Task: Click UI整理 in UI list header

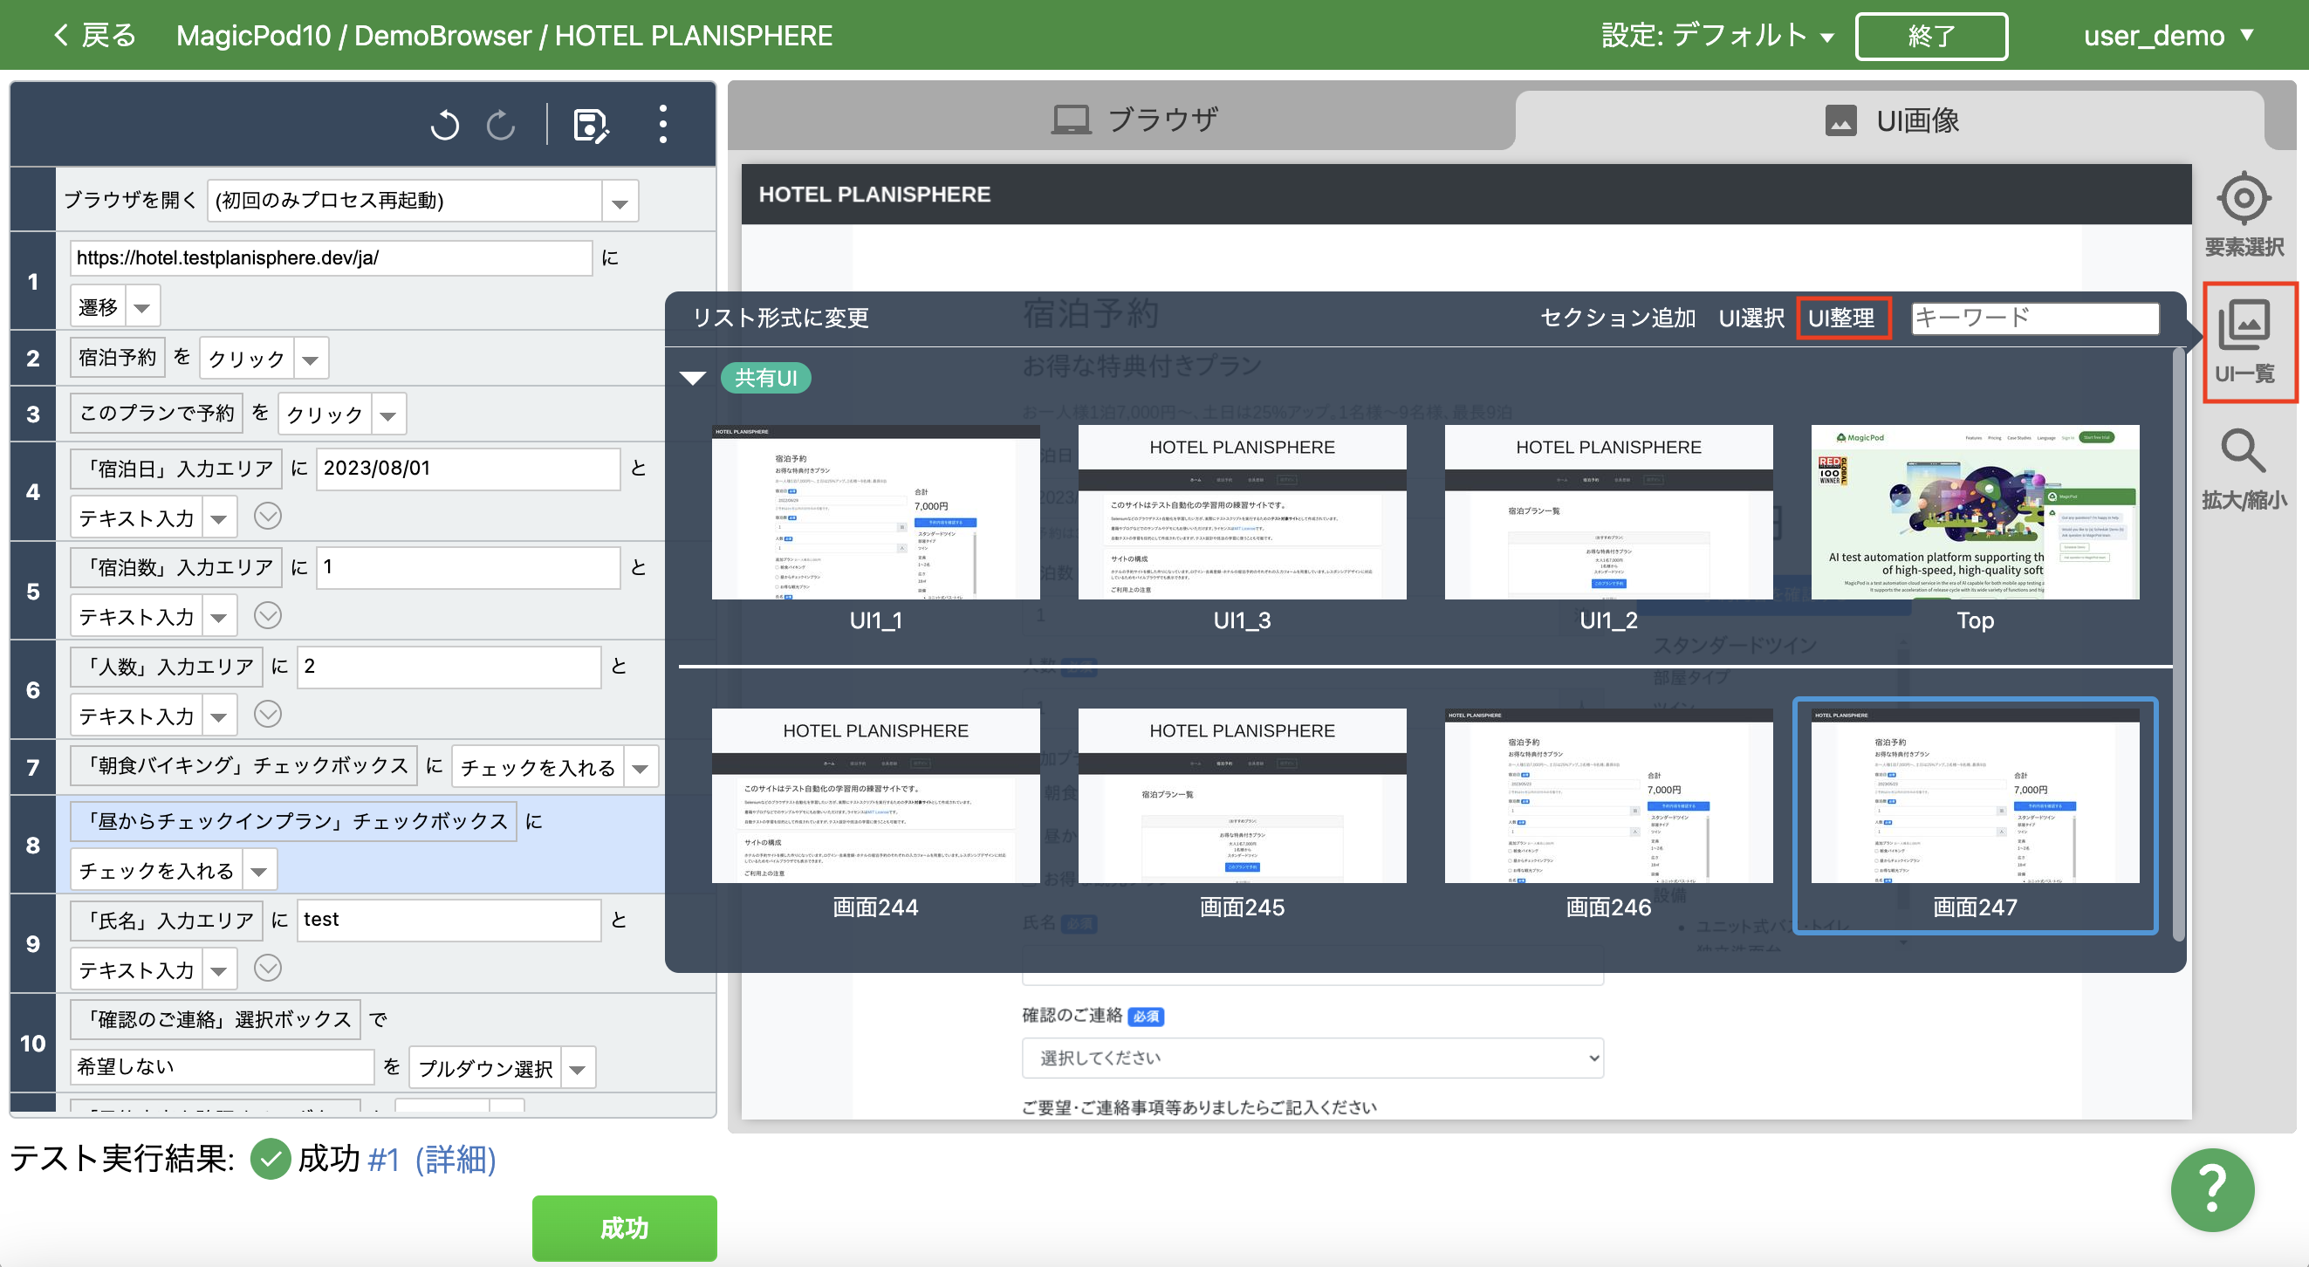Action: (x=1842, y=318)
